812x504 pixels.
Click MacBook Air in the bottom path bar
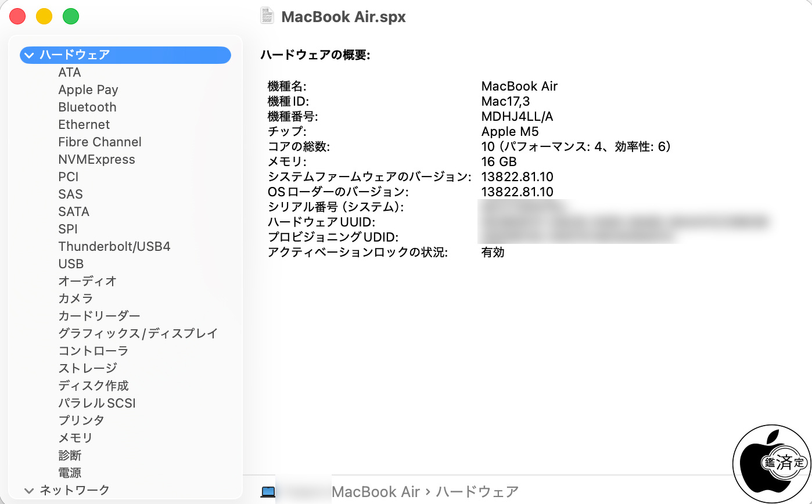(375, 492)
